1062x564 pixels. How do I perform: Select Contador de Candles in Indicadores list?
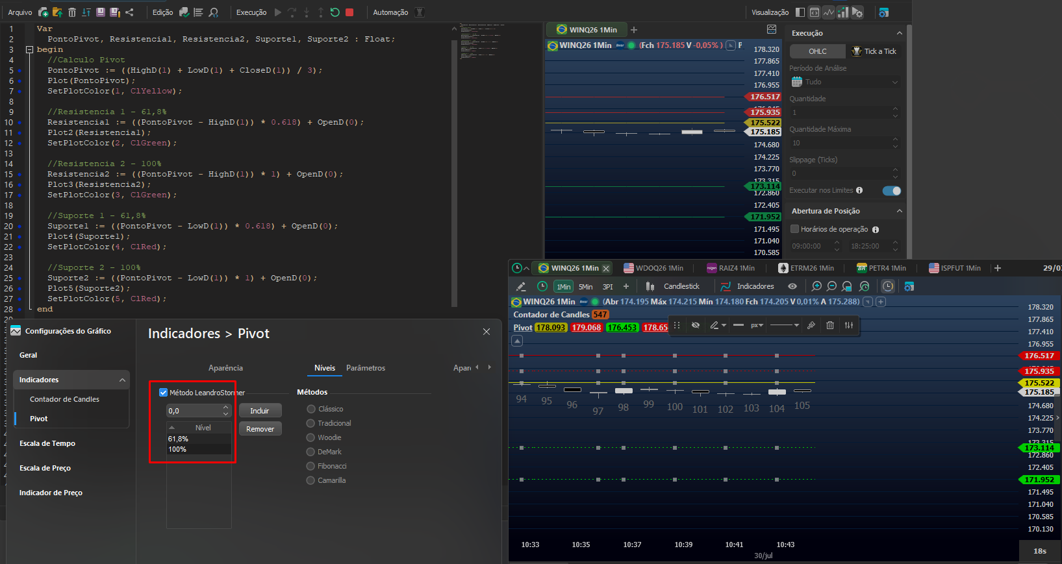pos(64,399)
